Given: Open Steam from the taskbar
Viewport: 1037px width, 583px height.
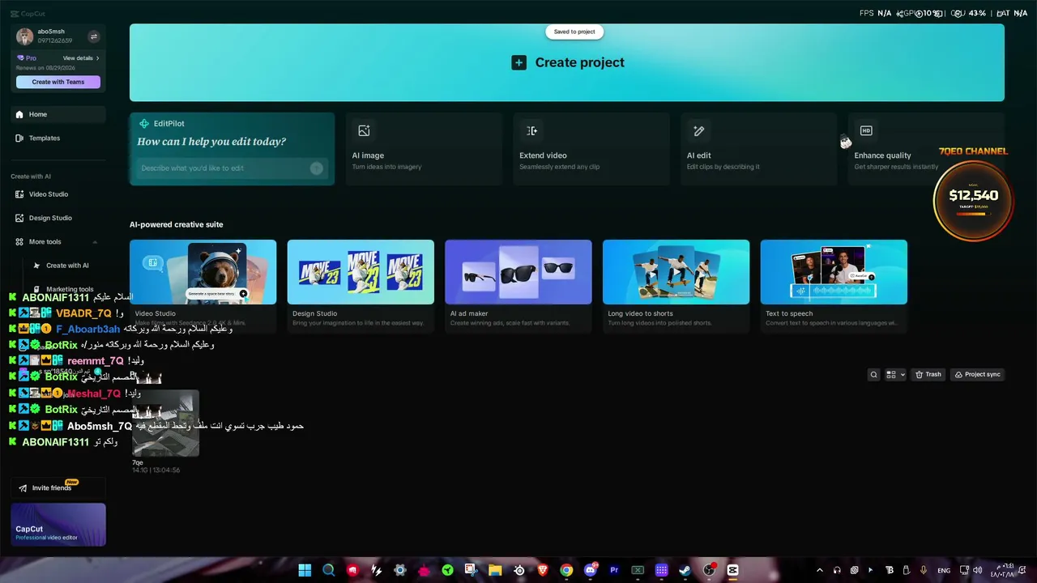Looking at the screenshot, I should (x=685, y=570).
